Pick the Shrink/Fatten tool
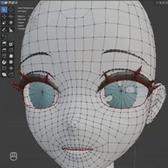Image resolution: width=168 pixels, height=168 pixels. click(x=11, y=68)
